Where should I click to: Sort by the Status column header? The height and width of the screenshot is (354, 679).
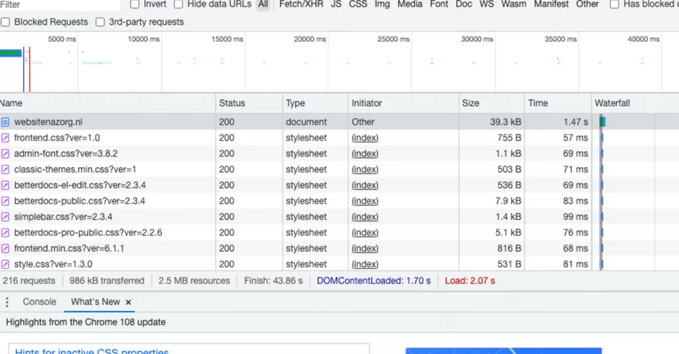(249, 103)
